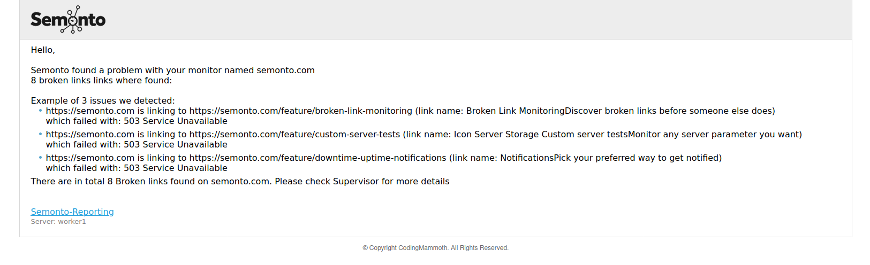Image resolution: width=870 pixels, height=265 pixels.
Task: Click the custom-server-tests feature URL
Action: click(x=294, y=135)
